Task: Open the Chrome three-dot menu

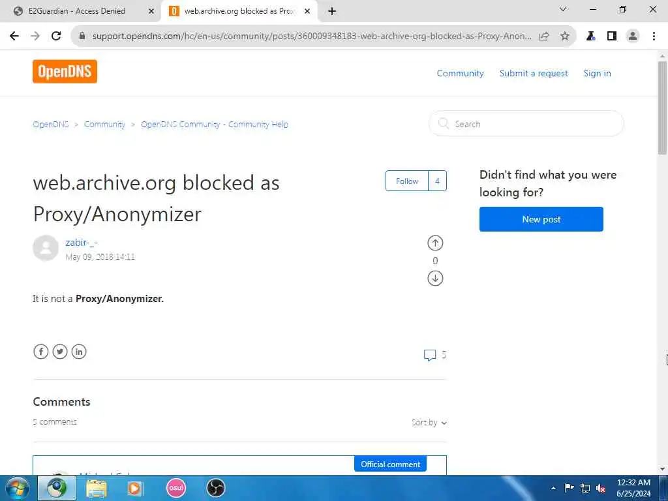Action: pyautogui.click(x=654, y=37)
